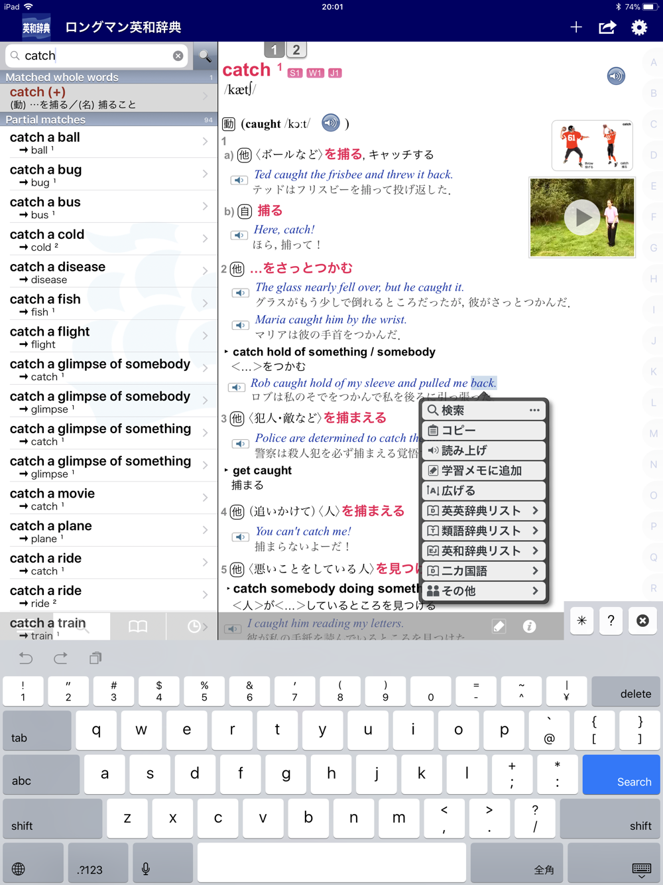Tap the .?123 key
The image size is (663, 885).
[x=98, y=862]
